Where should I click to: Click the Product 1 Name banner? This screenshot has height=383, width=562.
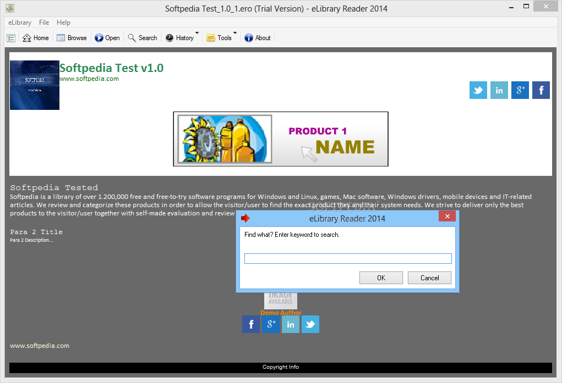tap(281, 139)
